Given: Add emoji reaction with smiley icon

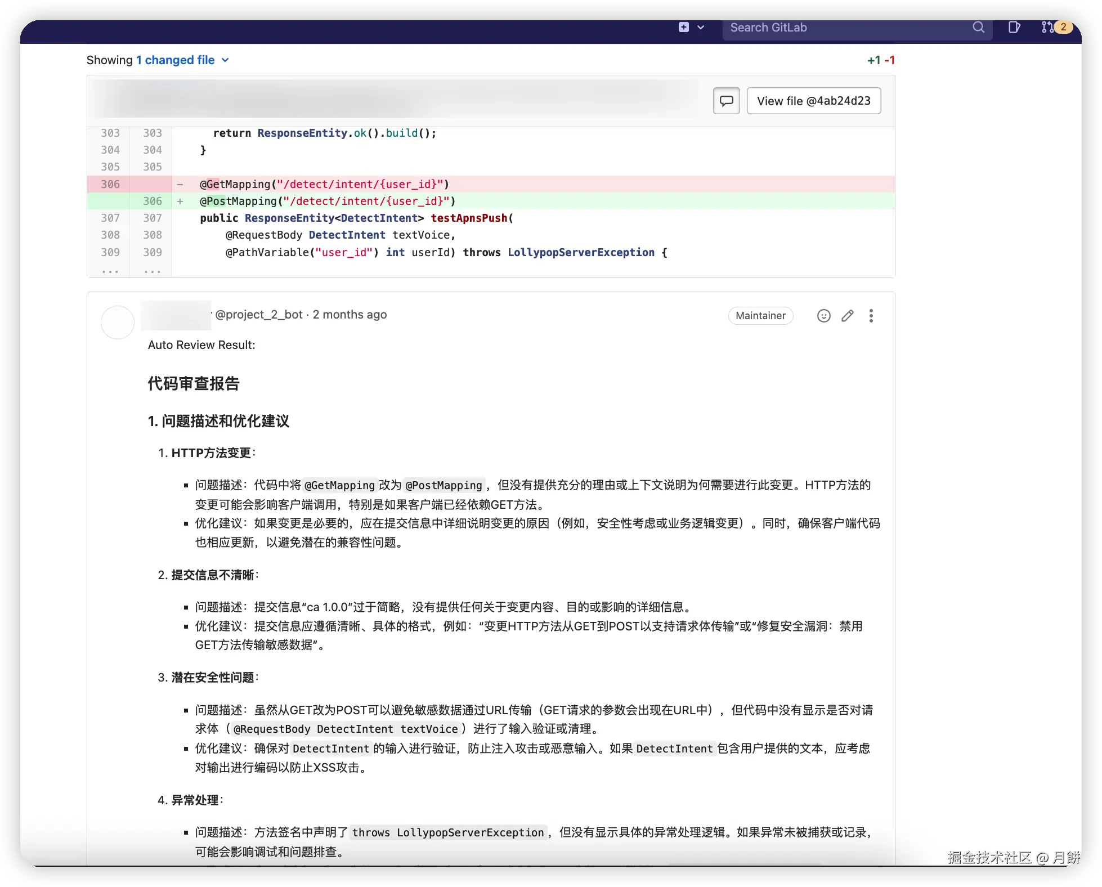Looking at the screenshot, I should 823,316.
